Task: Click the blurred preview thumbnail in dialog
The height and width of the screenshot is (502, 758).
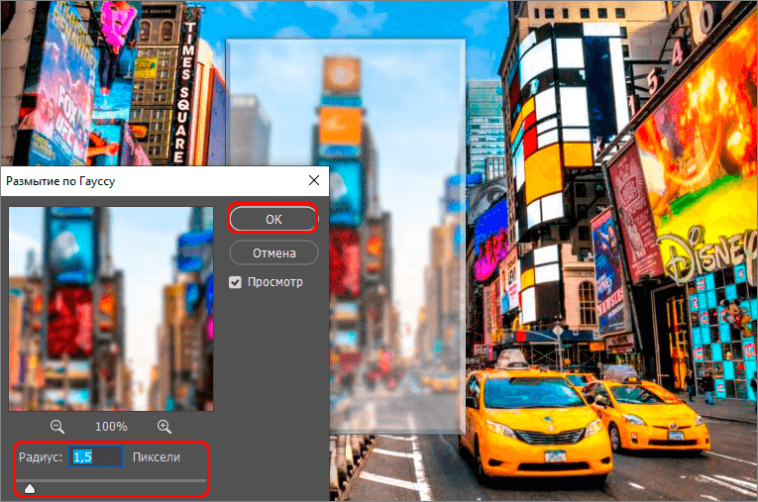Action: coord(111,308)
